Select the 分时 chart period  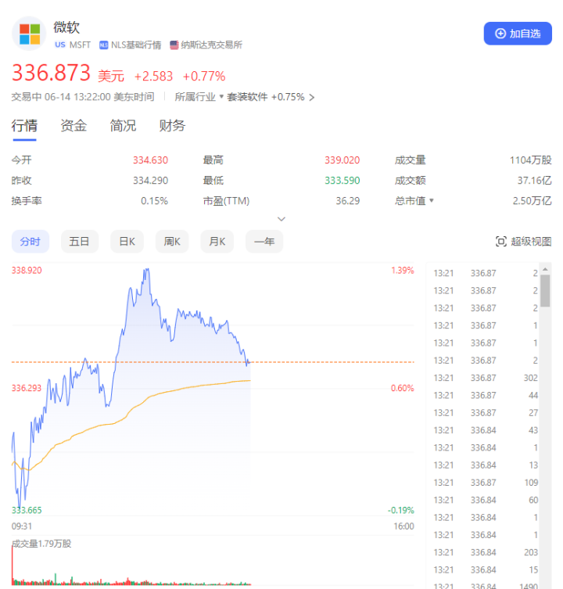(30, 242)
